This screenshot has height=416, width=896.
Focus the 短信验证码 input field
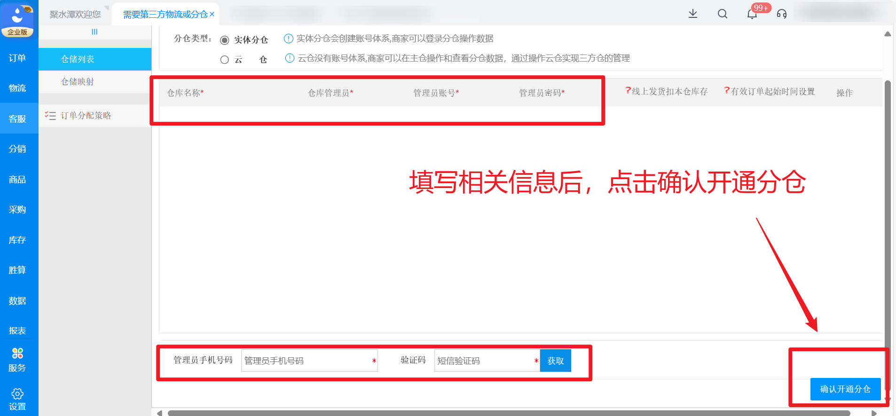[487, 361]
